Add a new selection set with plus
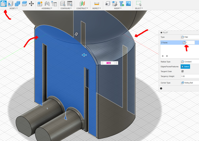 [163, 56]
